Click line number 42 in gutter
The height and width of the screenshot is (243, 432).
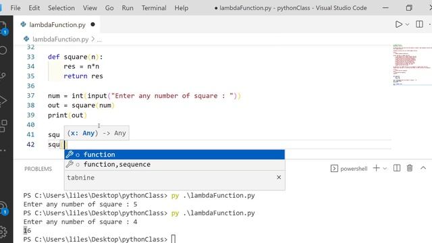[x=30, y=144]
